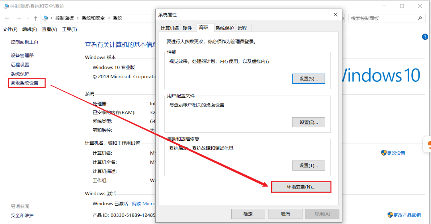Click the 应用(A) button
The image size is (431, 224).
click(322, 214)
